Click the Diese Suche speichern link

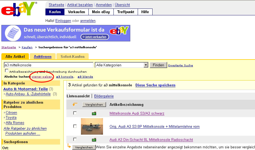point(155,85)
